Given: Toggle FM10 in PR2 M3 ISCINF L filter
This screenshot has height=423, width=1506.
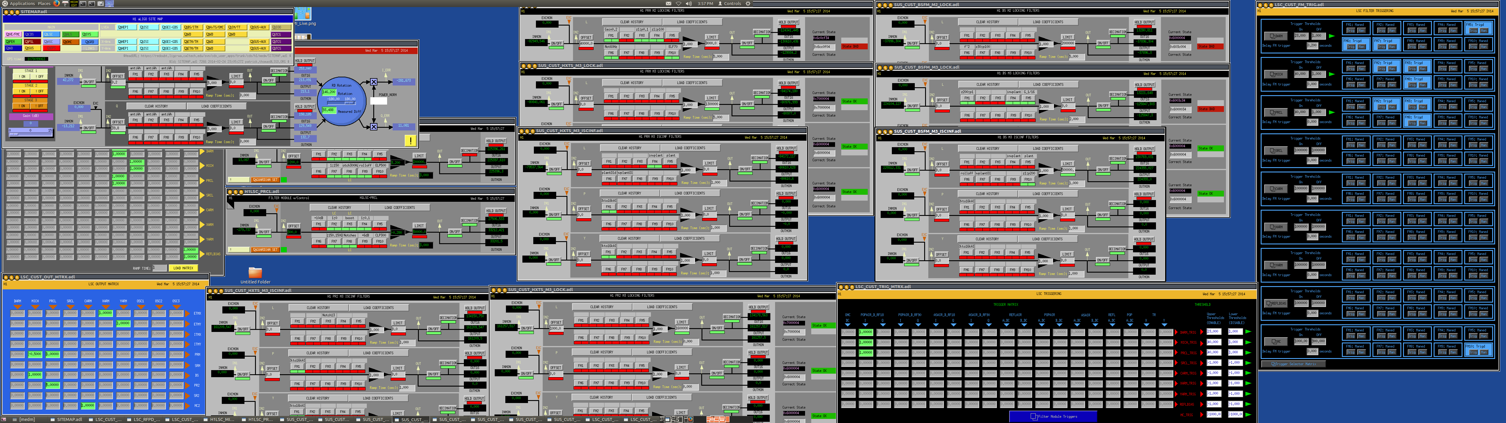Looking at the screenshot, I should click(x=359, y=339).
